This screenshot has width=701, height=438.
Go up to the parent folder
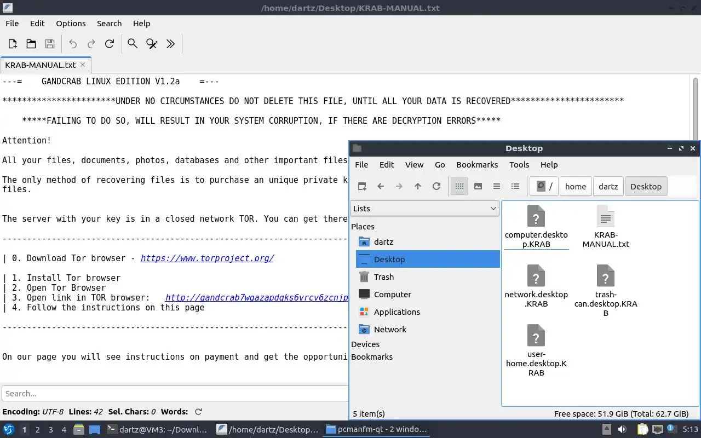tap(418, 186)
